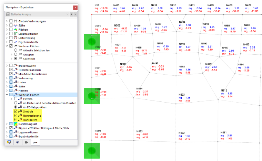Viewport: 262px width, 161px height.
Task: Close the Navigator - Ergebnisse panel
Action: click(75, 8)
